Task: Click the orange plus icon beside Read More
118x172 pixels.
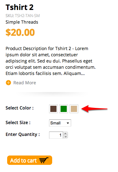Action: click(8, 83)
